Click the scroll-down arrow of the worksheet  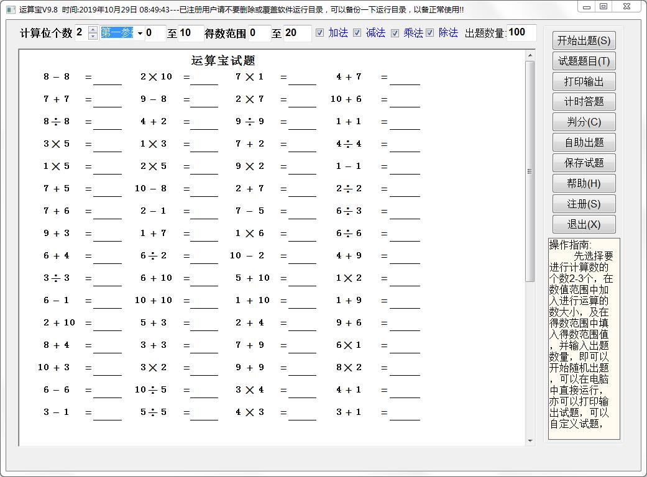(530, 441)
